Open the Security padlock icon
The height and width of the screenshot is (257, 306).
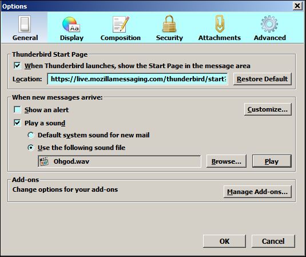[x=169, y=24]
